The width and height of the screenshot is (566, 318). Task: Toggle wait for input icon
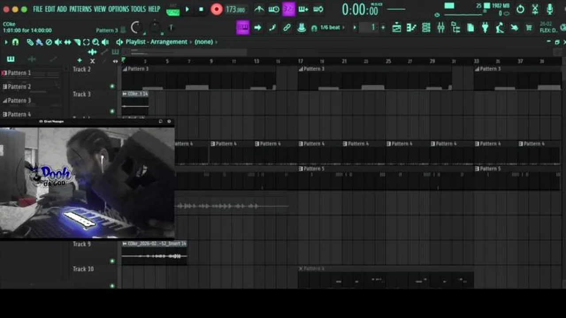pyautogui.click(x=274, y=9)
